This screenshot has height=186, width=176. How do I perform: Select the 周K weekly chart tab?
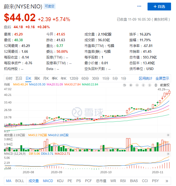(x=37, y=78)
